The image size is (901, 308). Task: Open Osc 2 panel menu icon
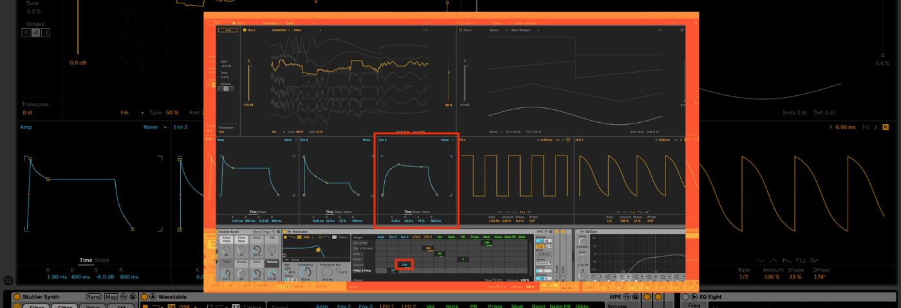[682, 30]
